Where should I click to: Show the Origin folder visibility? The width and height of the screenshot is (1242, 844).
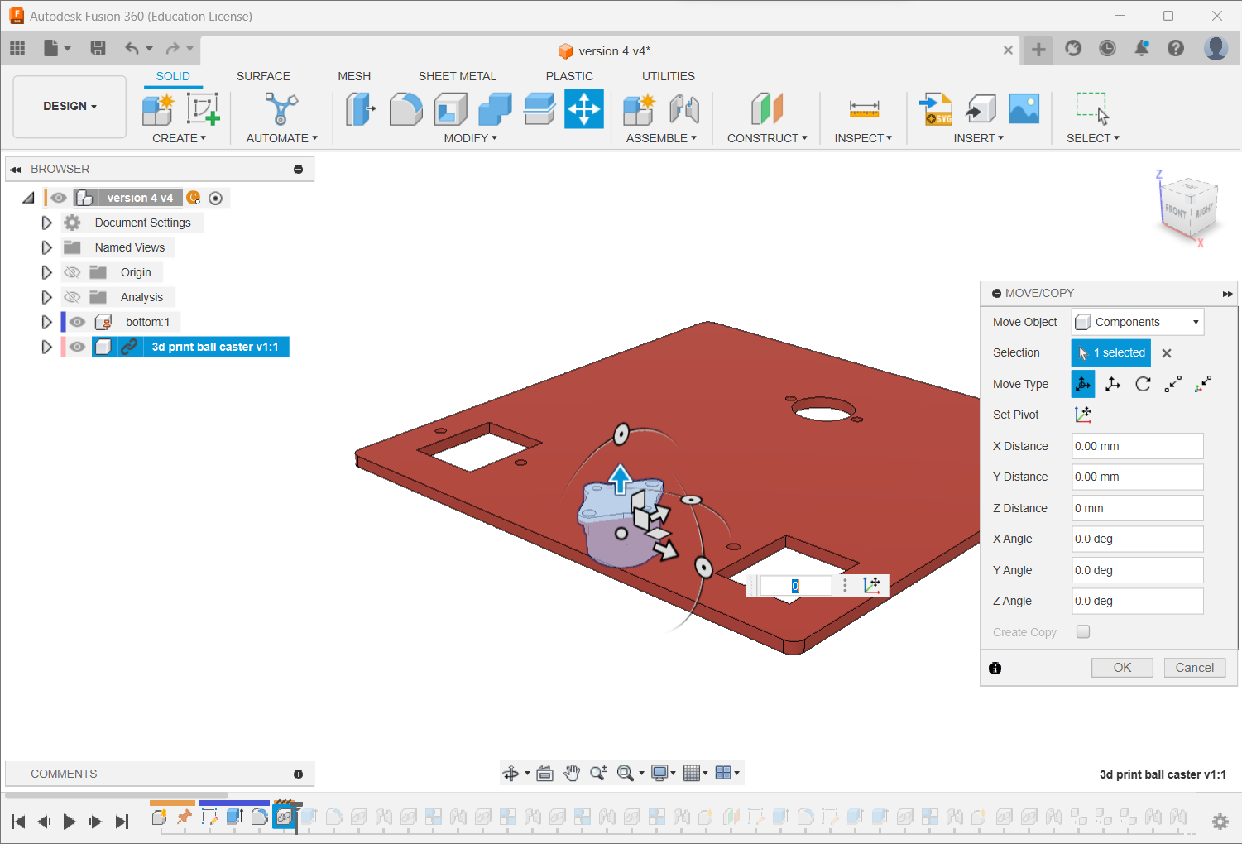tap(73, 272)
